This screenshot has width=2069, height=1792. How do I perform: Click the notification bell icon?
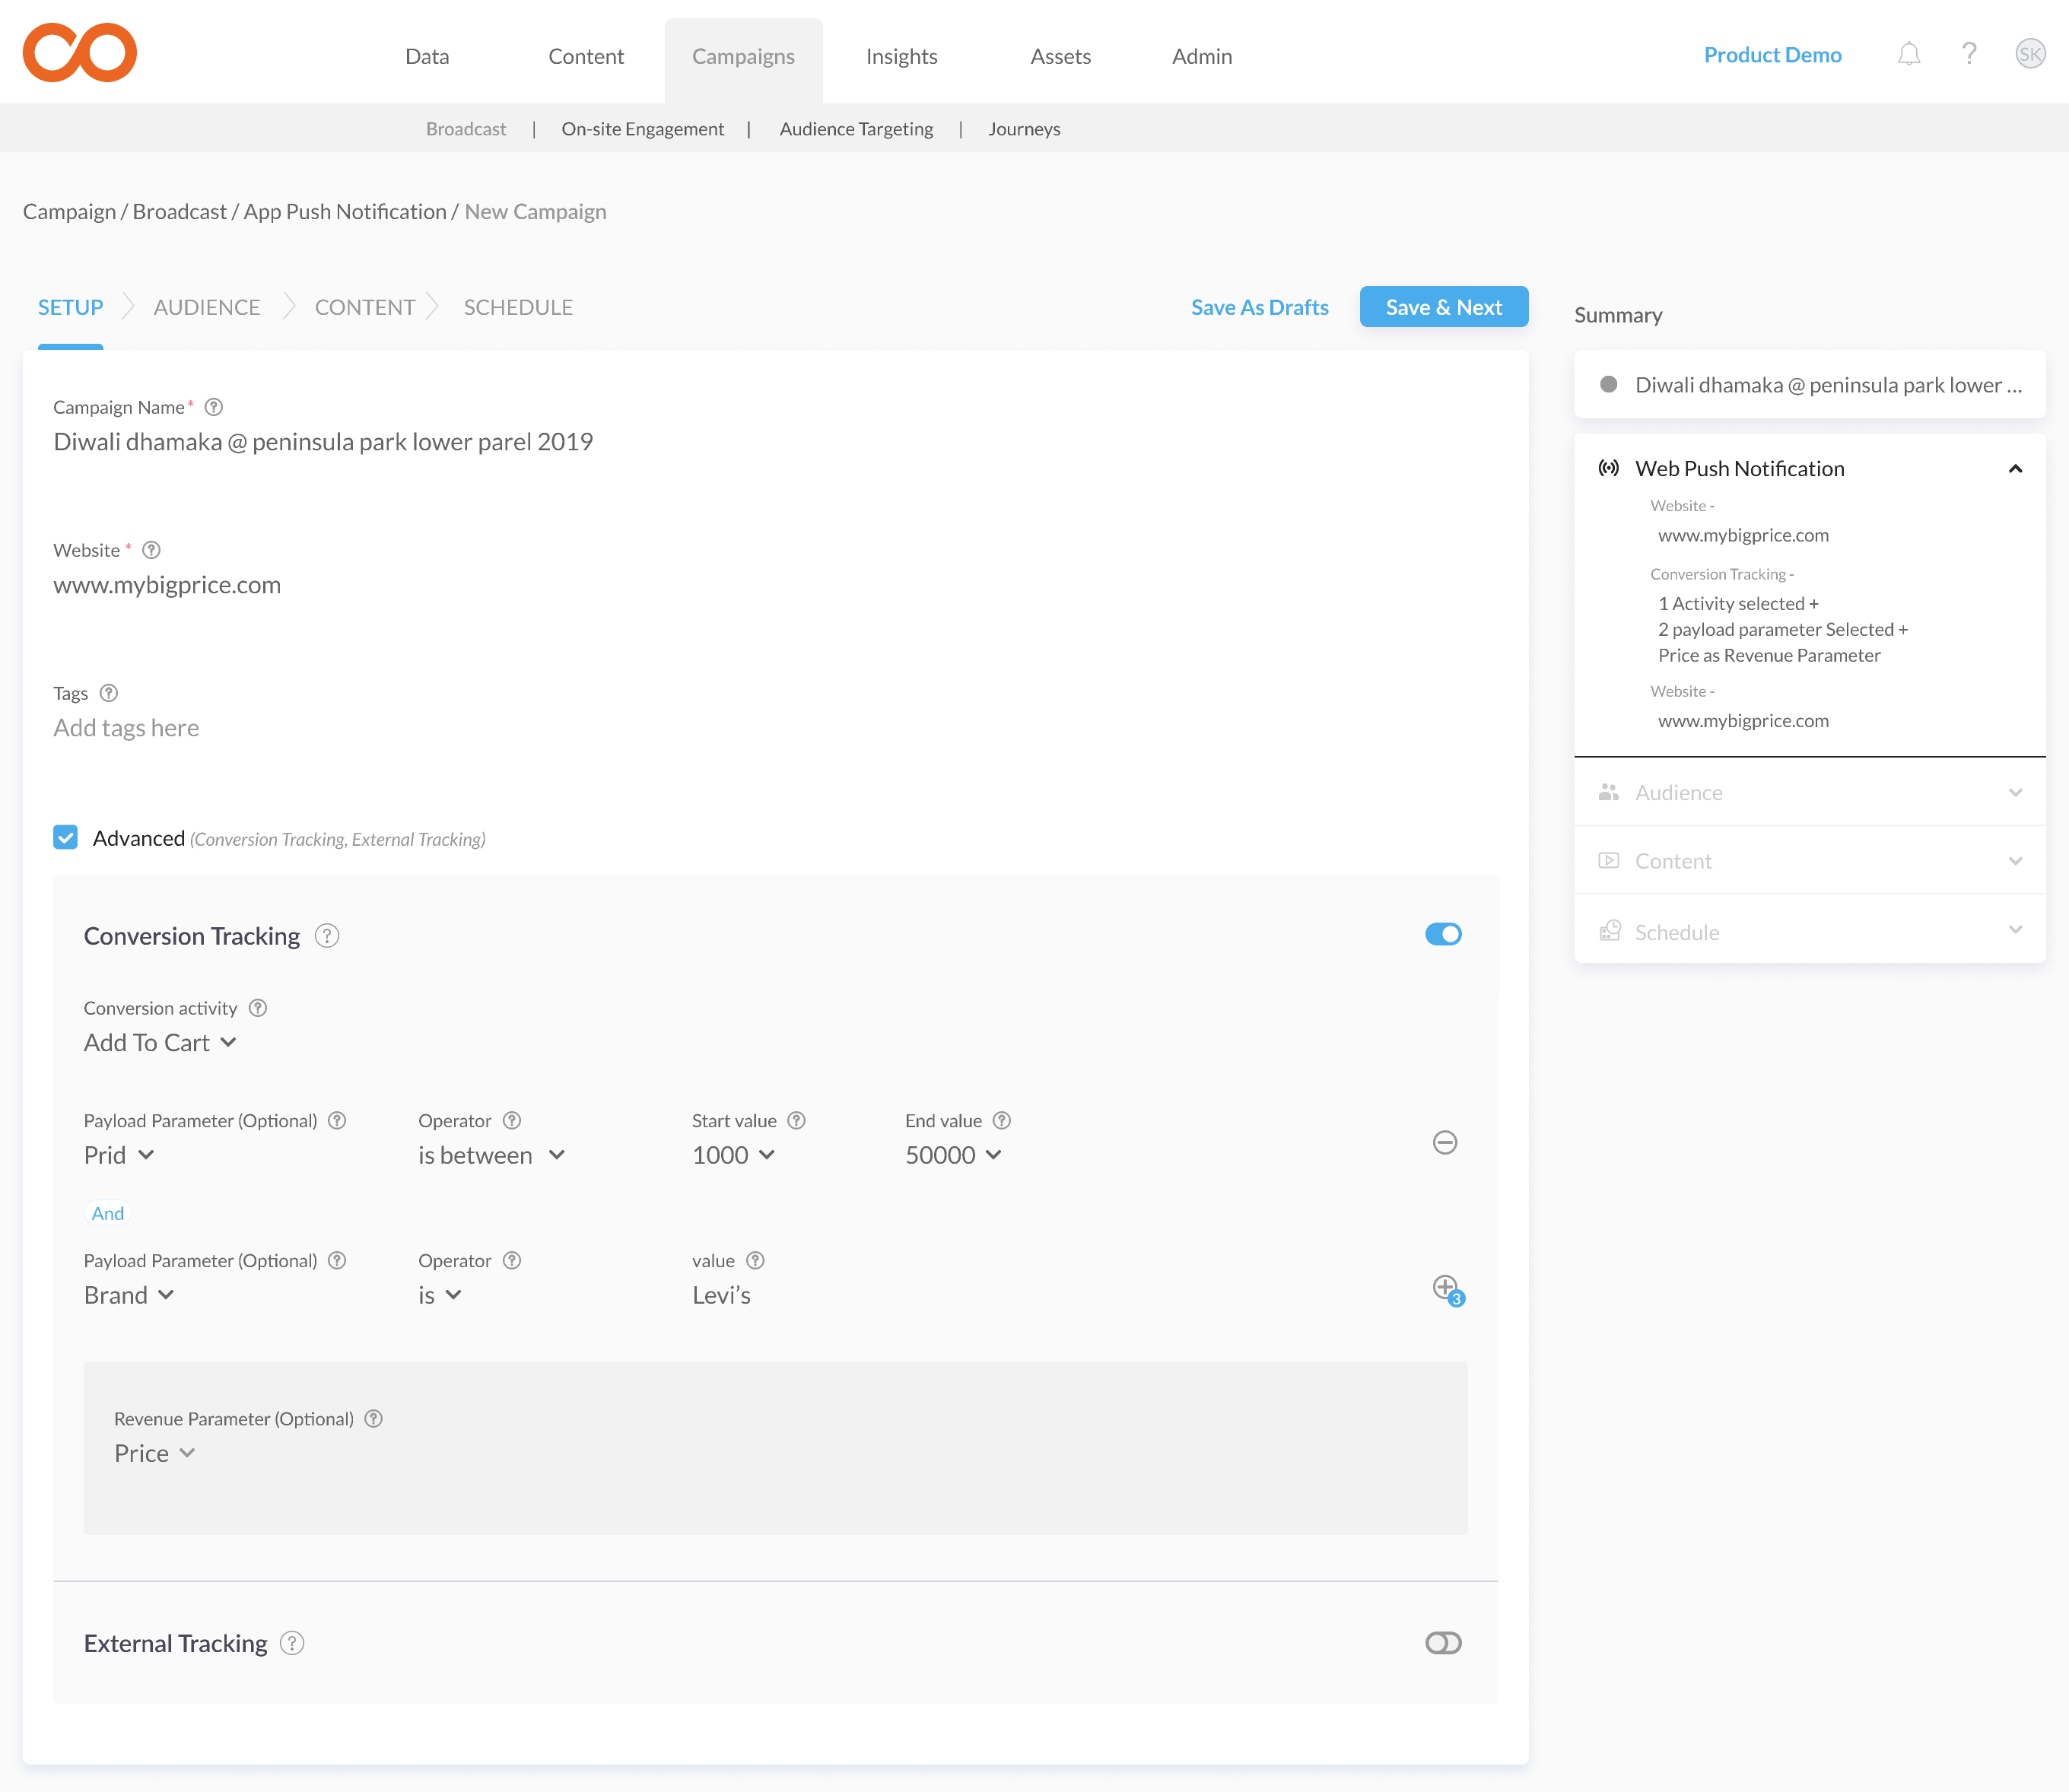pyautogui.click(x=1908, y=54)
